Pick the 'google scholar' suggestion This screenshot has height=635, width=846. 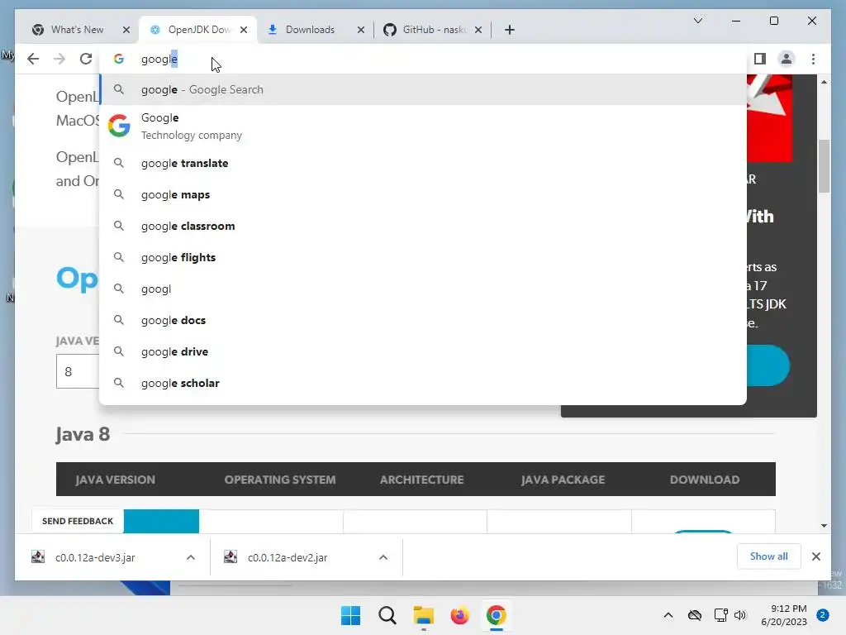423,383
